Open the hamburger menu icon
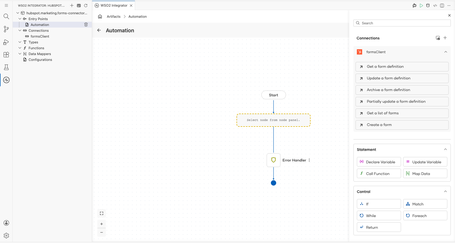Viewport: 455px width, 243px height. pyautogui.click(x=6, y=5)
